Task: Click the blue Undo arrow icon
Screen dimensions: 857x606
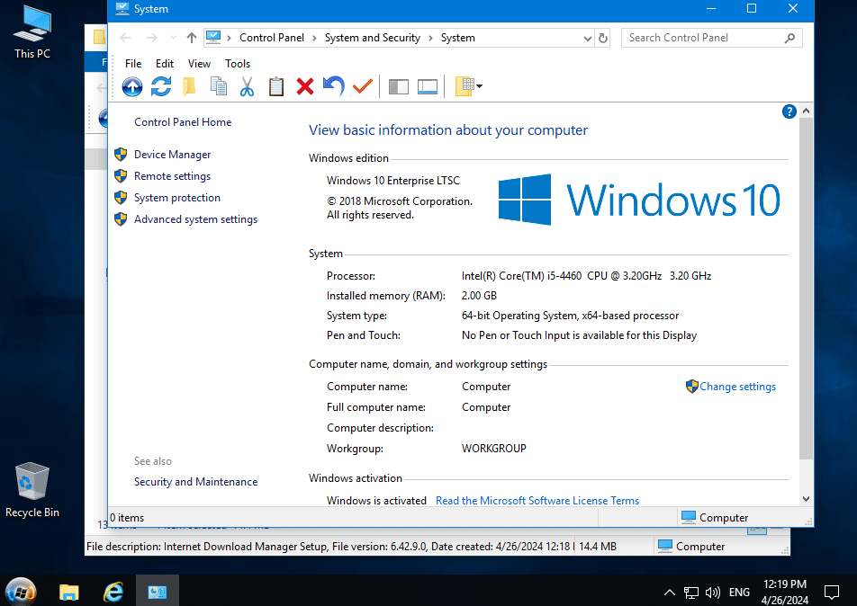Action: pos(334,86)
